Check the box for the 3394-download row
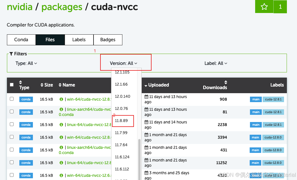The width and height of the screenshot is (297, 180). (12, 137)
